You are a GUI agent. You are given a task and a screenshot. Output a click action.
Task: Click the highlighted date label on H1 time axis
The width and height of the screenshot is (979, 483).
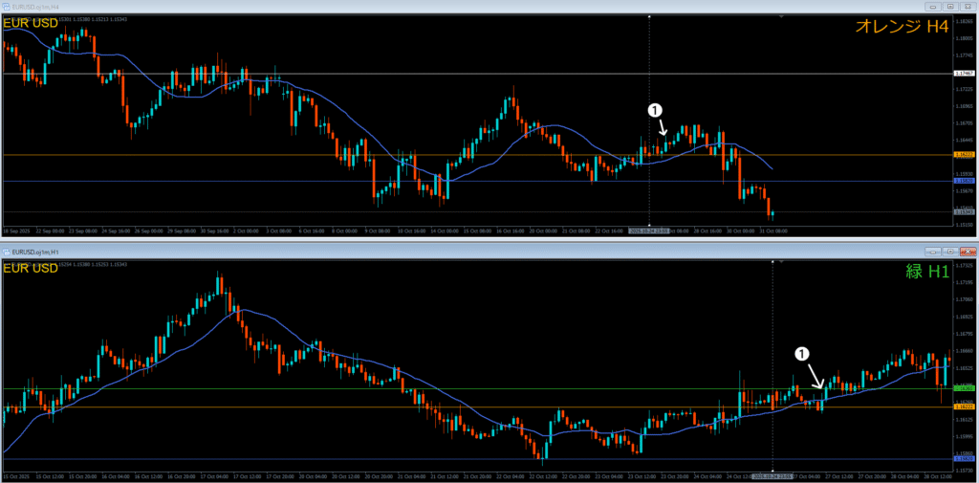772,475
